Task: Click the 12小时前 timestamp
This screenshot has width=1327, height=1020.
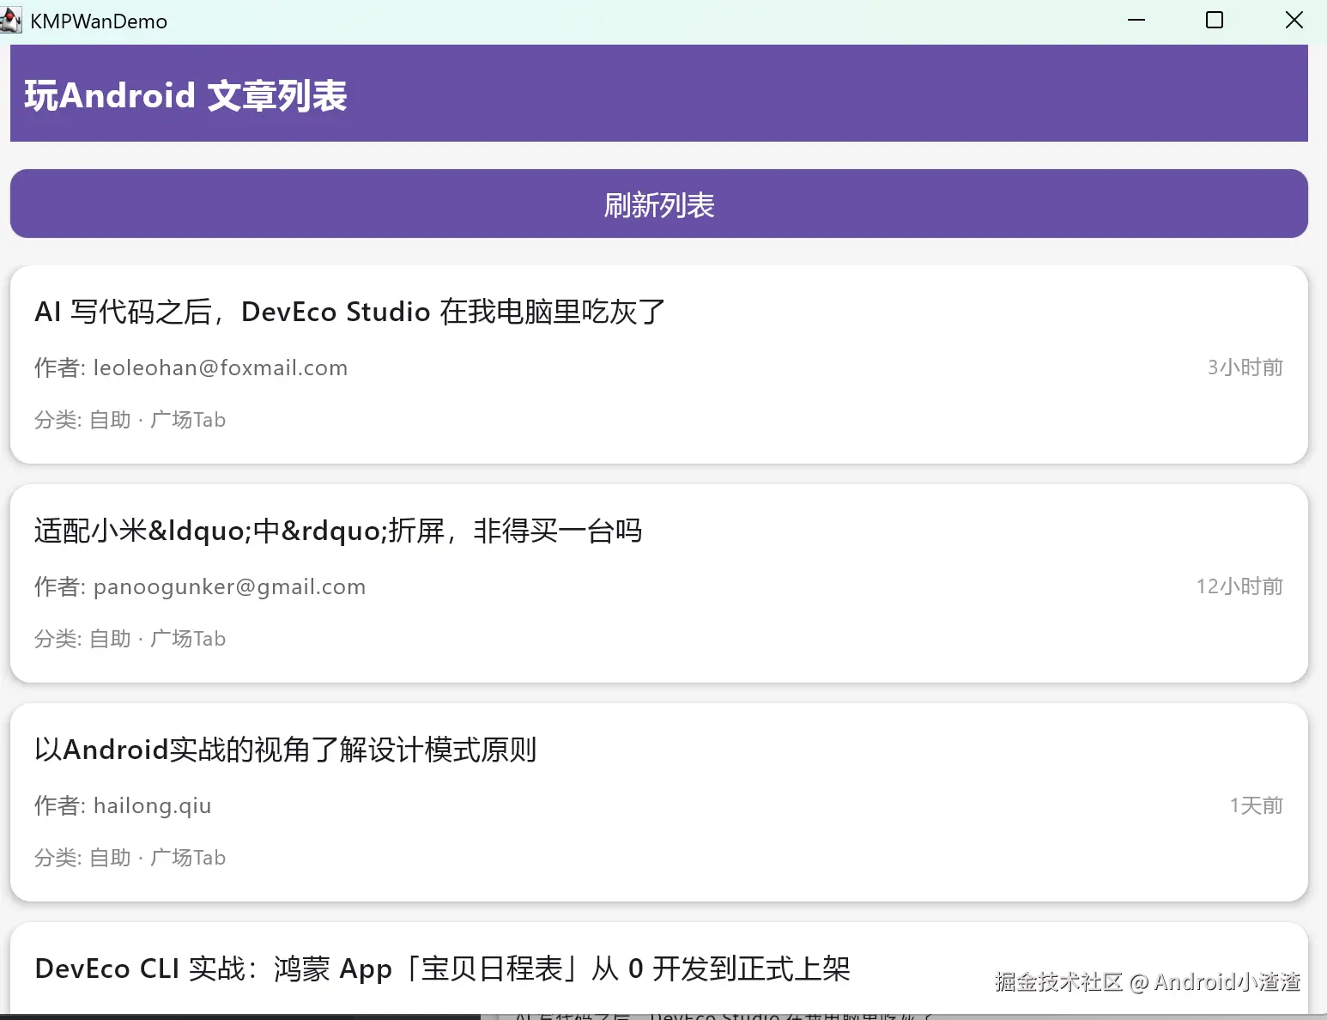Action: [1239, 586]
